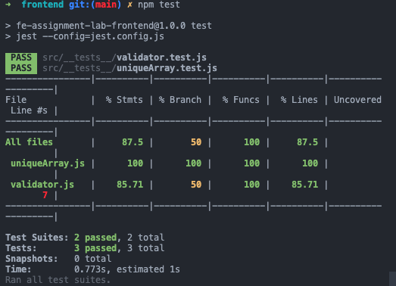Click uniqueArray.js statements value 100

(x=135, y=163)
